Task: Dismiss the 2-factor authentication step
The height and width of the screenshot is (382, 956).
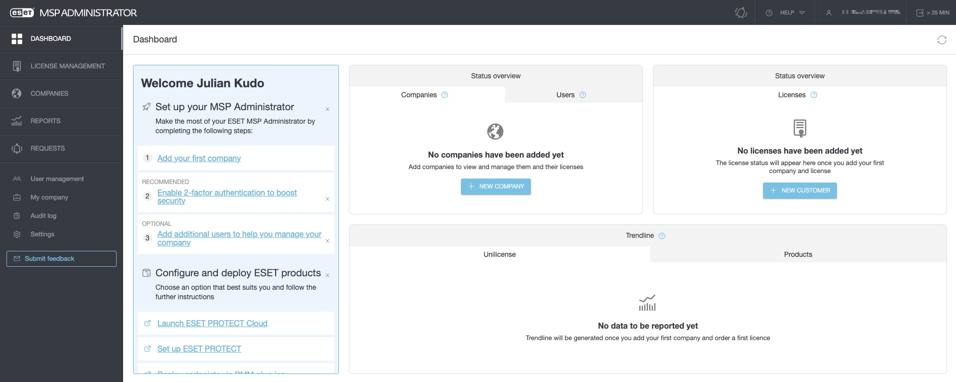Action: tap(327, 199)
